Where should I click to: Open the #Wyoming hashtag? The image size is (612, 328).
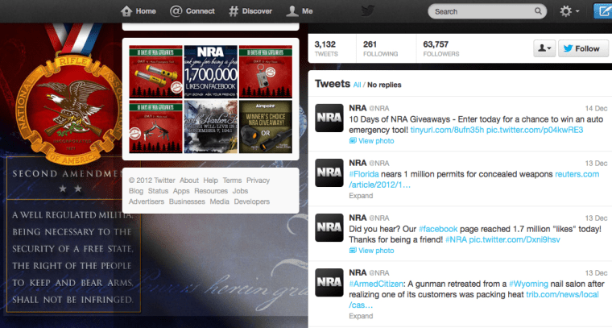pyautogui.click(x=528, y=284)
